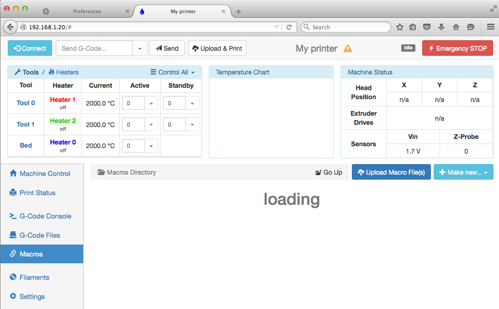Viewport: 499px width, 309px height.
Task: Click the Send G-Code input field
Action: point(94,48)
